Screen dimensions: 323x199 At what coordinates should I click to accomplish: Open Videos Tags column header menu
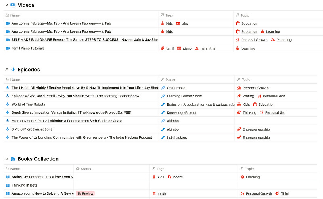pyautogui.click(x=196, y=15)
